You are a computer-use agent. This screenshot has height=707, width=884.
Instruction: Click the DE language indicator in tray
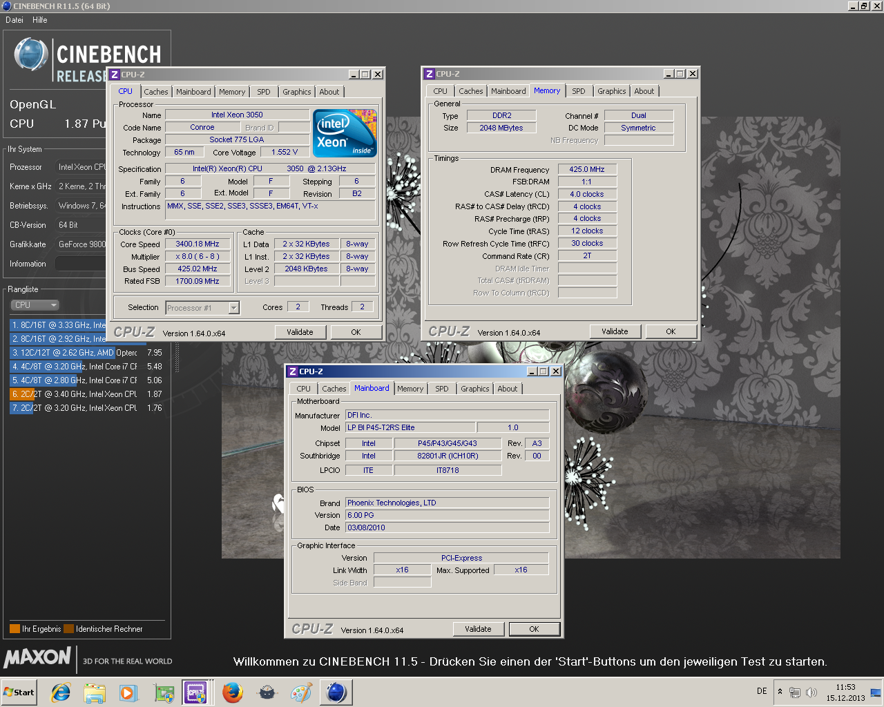[x=762, y=691]
